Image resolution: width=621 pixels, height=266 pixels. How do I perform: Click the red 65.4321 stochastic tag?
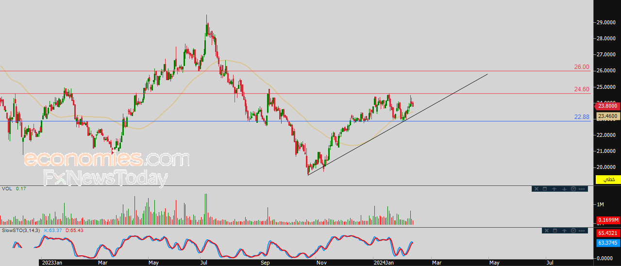click(608, 233)
